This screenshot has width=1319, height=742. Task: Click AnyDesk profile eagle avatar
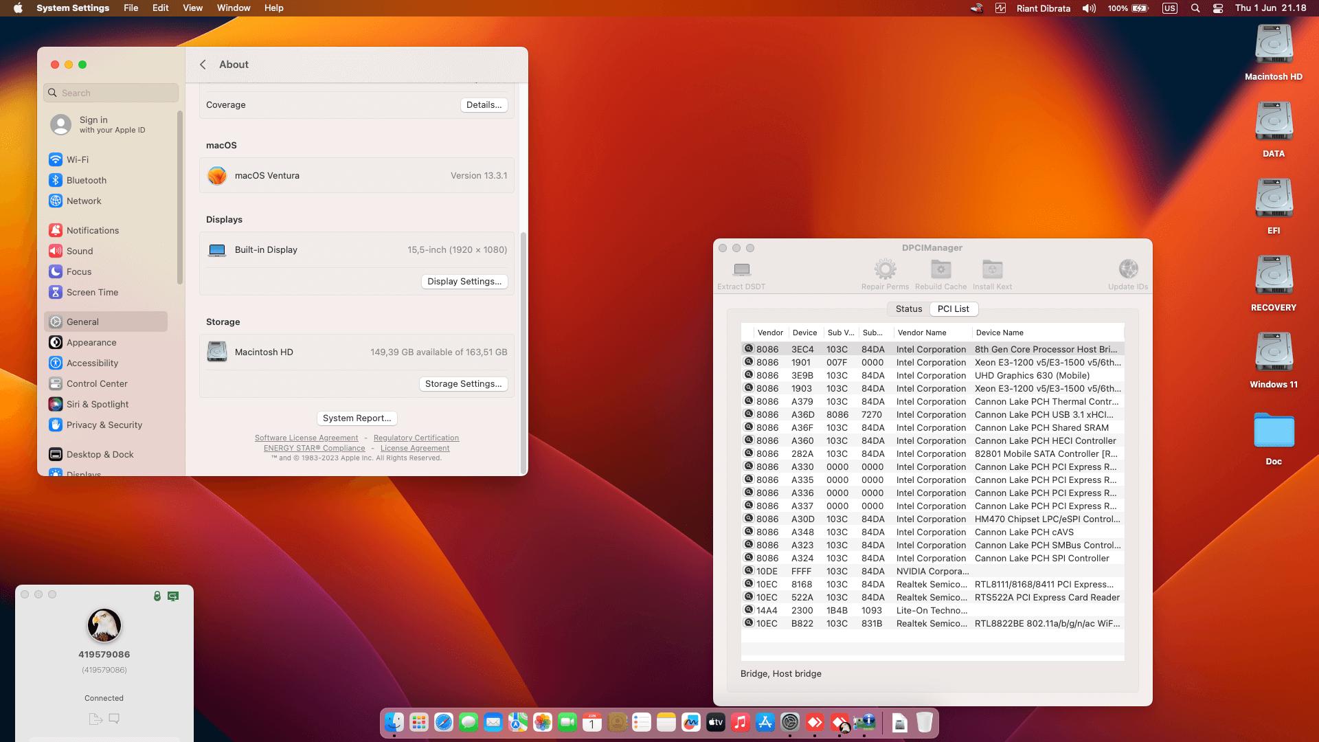click(104, 625)
